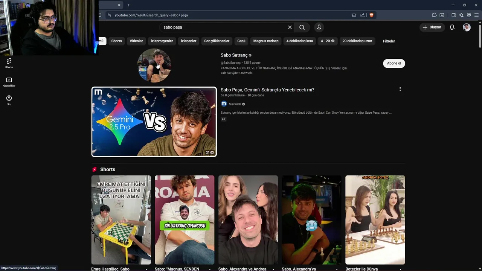Open three-dot menu of Emre Hasgüleç Short
Screen dimensions: 482x271
[x=146, y=269]
